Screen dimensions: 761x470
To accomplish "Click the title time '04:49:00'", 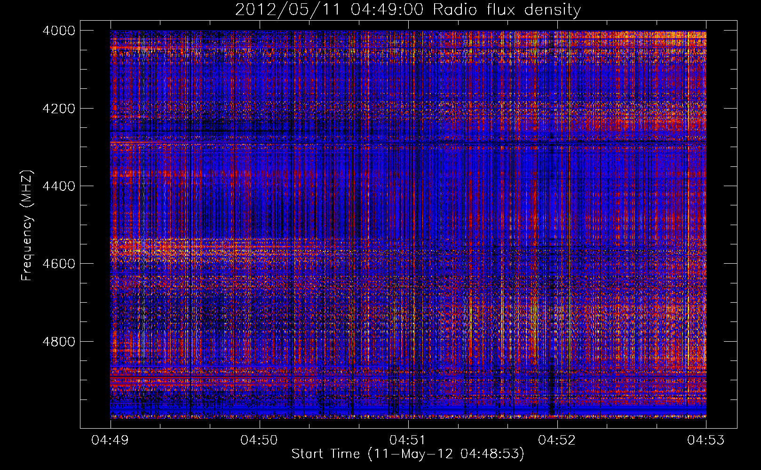I will pyautogui.click(x=387, y=10).
